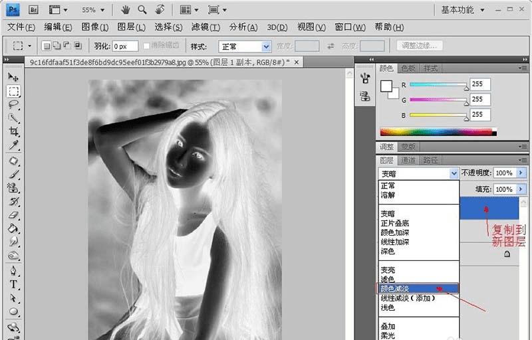Select the Eraser tool
The width and height of the screenshot is (532, 340).
[13, 214]
